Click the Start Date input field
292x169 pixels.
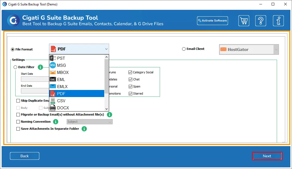coord(35,79)
